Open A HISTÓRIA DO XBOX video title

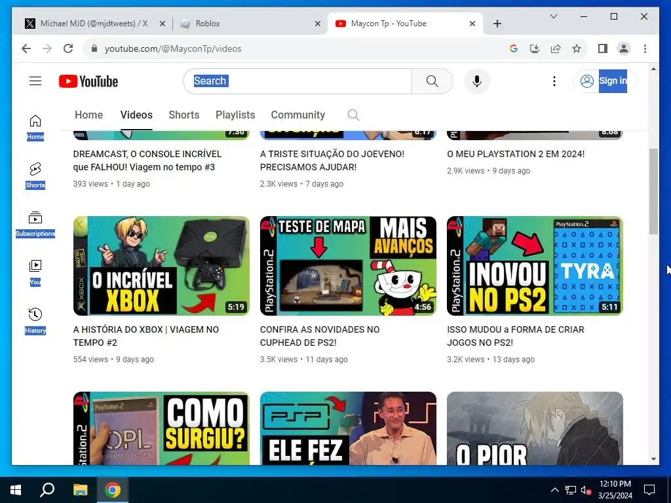point(146,336)
